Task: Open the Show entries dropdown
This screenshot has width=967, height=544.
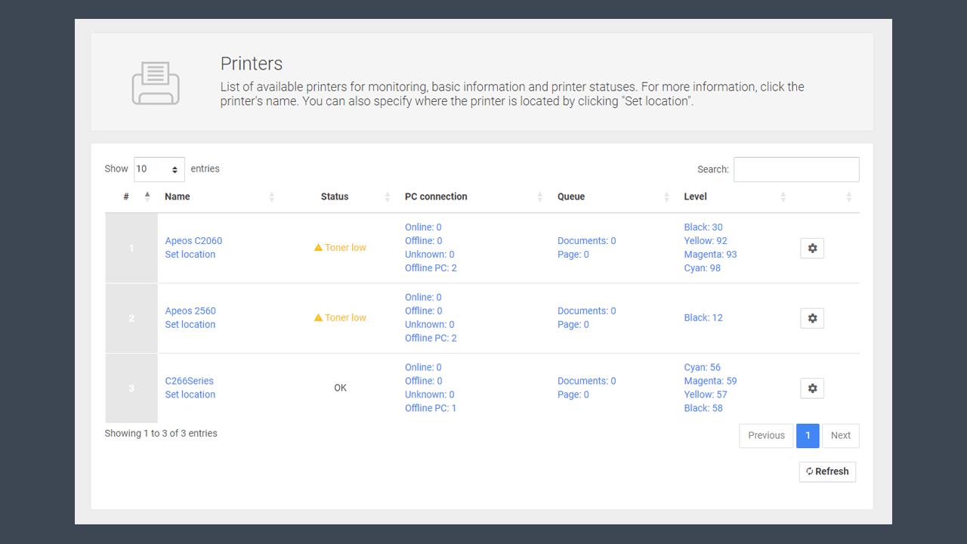Action: pyautogui.click(x=159, y=169)
